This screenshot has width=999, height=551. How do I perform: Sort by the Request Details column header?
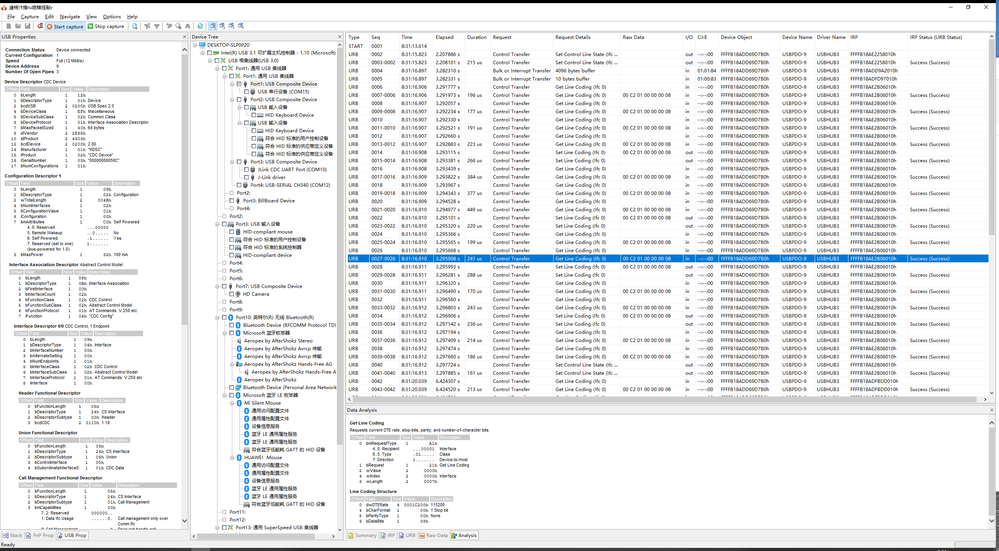(x=586, y=37)
